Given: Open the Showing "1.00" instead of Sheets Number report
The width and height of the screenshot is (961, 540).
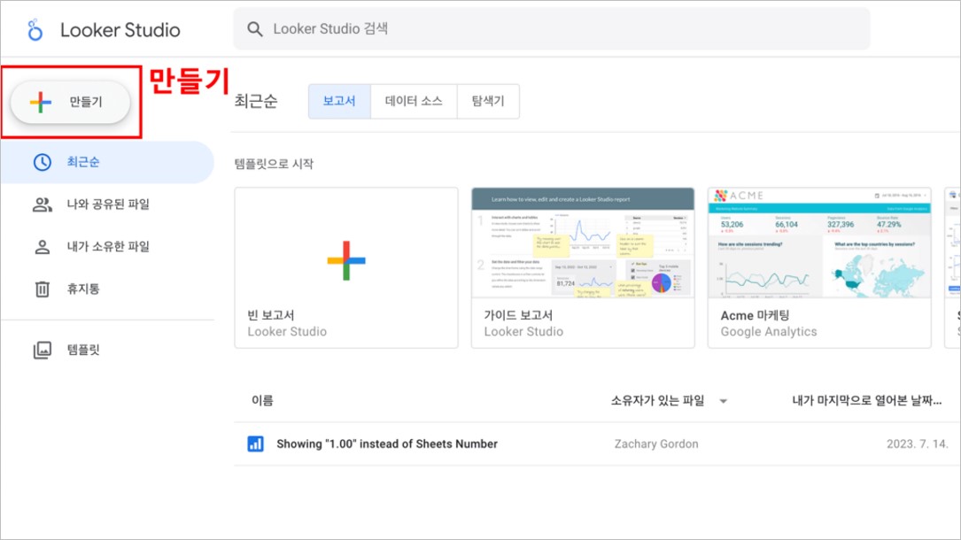Looking at the screenshot, I should [387, 444].
